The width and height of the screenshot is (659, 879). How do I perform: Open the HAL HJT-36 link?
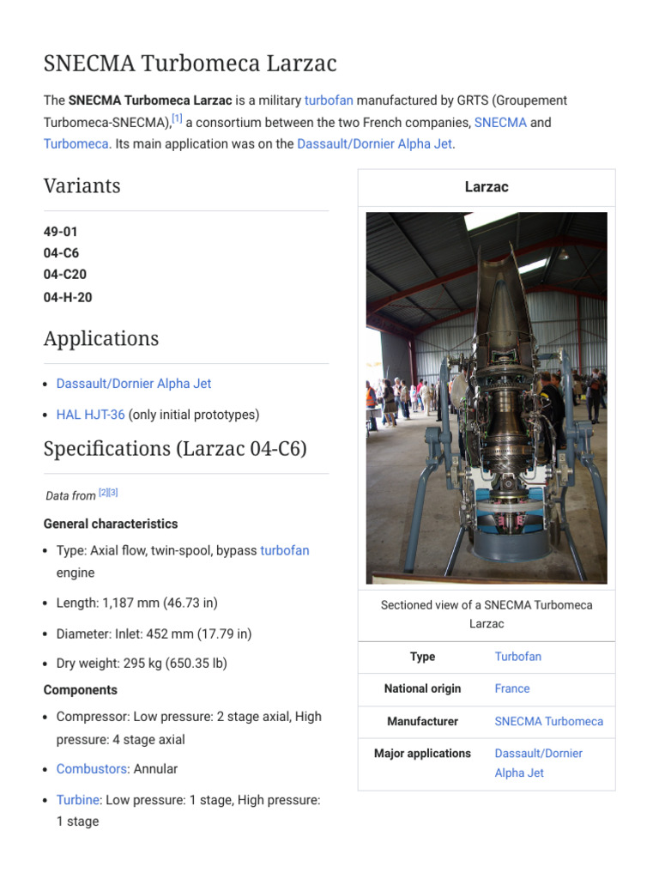91,415
